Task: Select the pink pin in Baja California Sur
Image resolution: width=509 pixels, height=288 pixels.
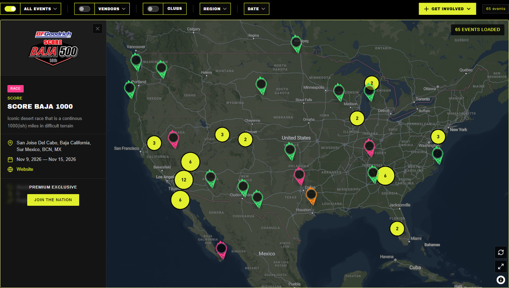Action: coord(221,249)
